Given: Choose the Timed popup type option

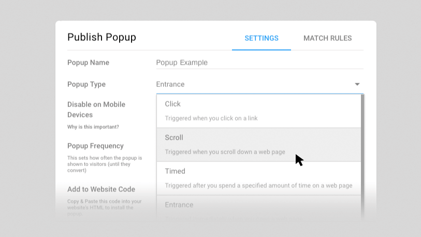Looking at the screenshot, I should tap(259, 178).
